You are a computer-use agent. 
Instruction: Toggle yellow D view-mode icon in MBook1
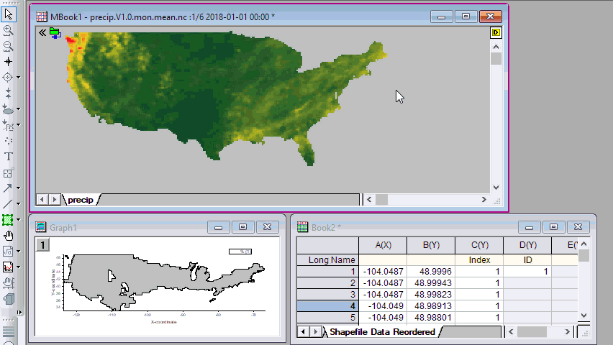[496, 33]
